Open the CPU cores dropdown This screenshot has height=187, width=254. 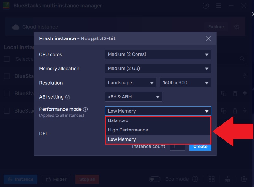click(x=158, y=54)
